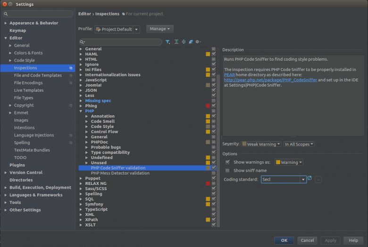Toggle PHP Code Sniffer validation checkbox

[x=214, y=168]
